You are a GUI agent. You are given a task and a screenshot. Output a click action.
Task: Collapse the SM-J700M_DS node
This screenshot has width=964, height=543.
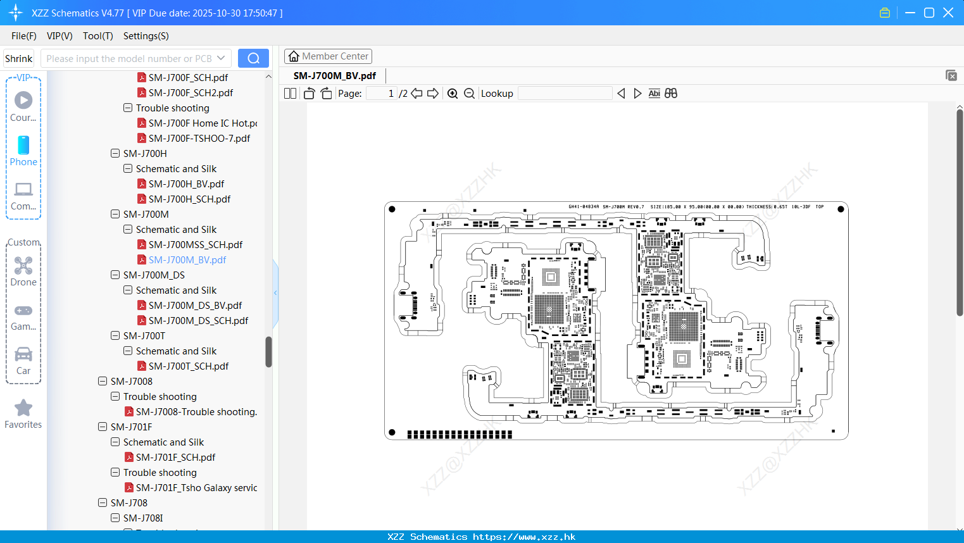pos(115,275)
